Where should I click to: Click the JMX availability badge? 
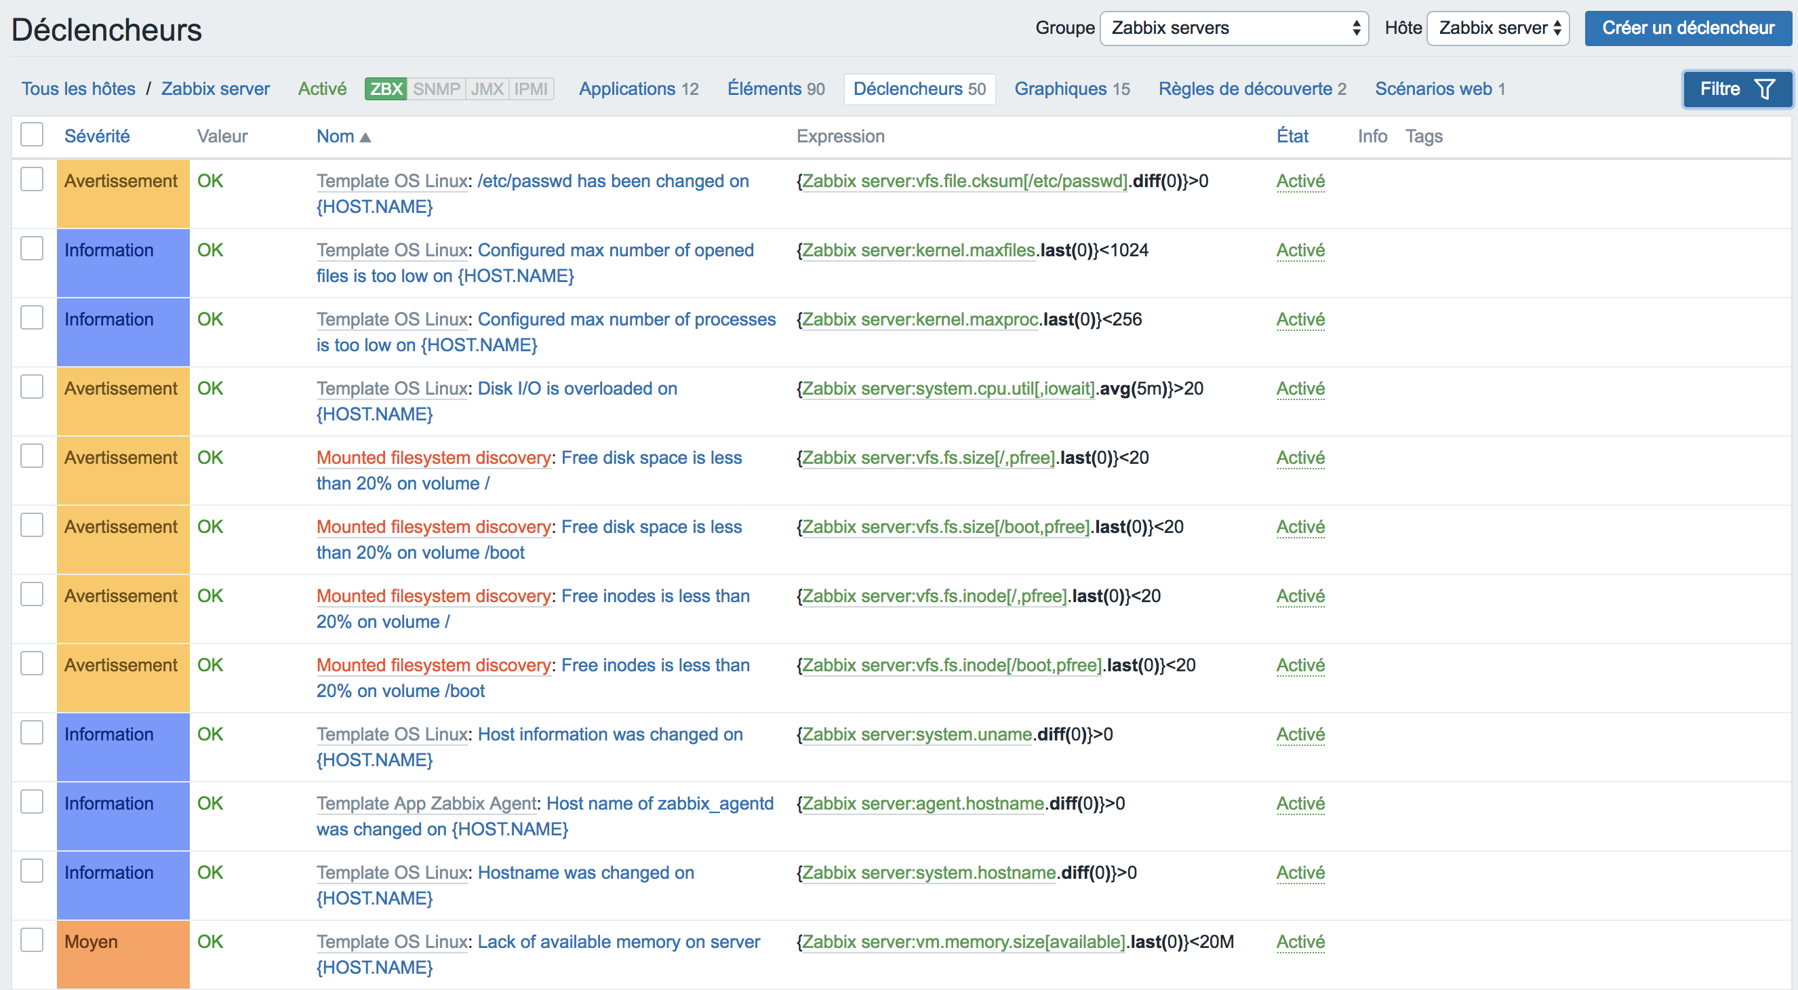[x=487, y=89]
